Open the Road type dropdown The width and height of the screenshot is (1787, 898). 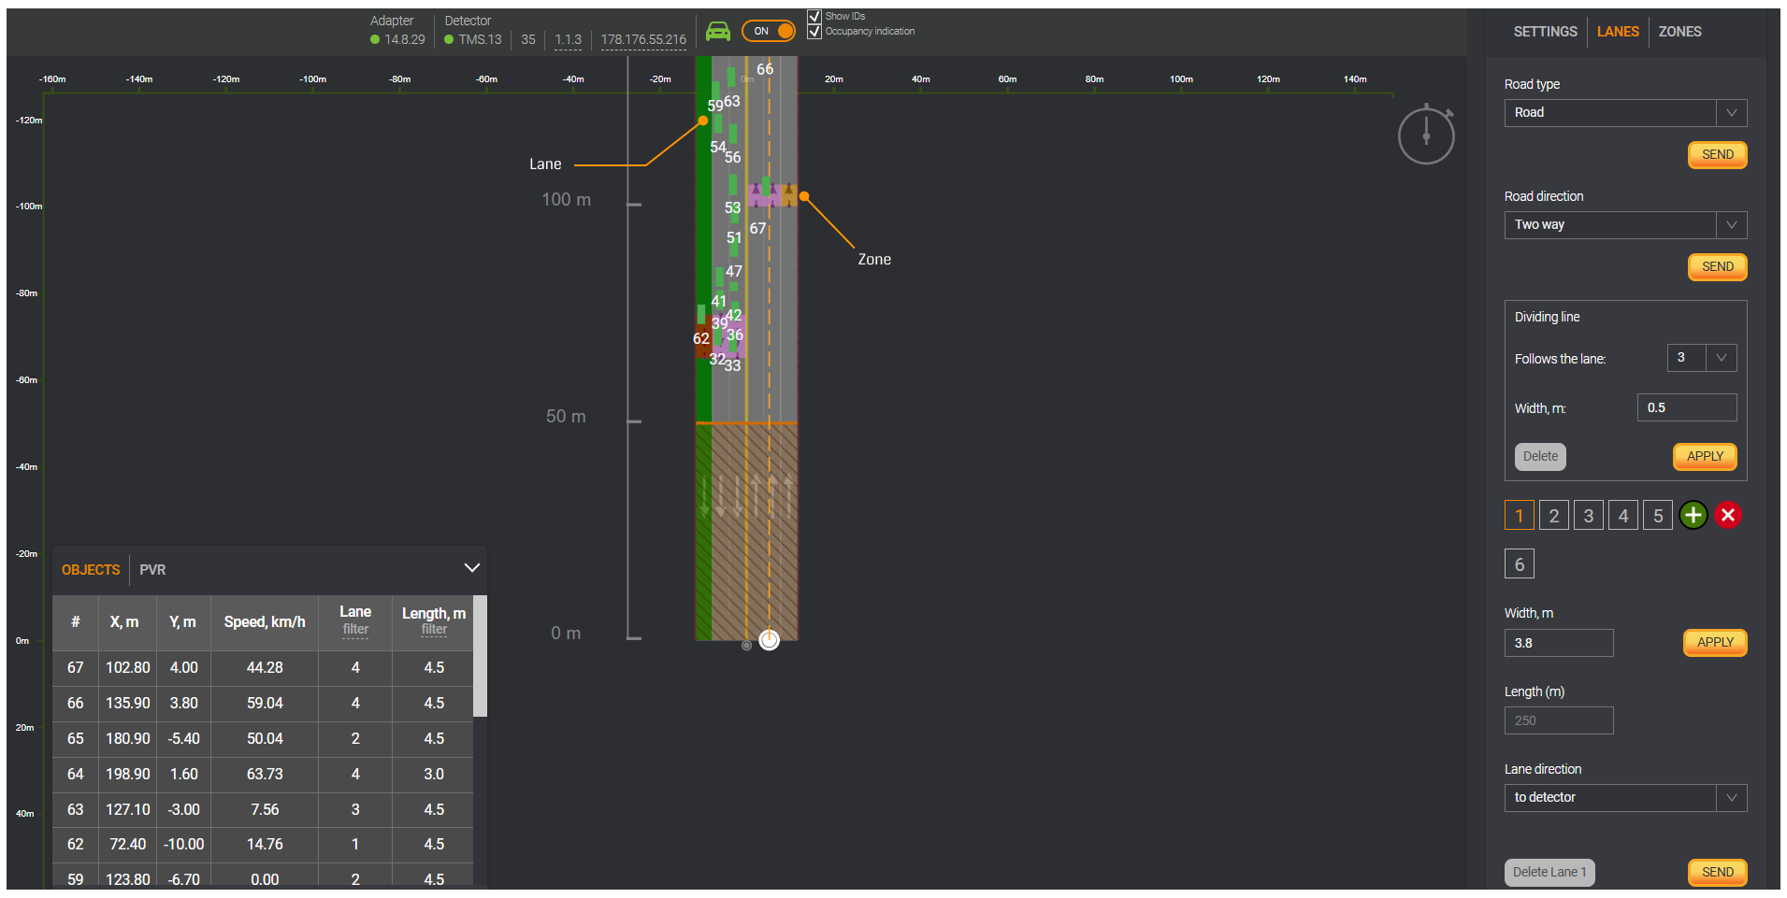[1625, 113]
